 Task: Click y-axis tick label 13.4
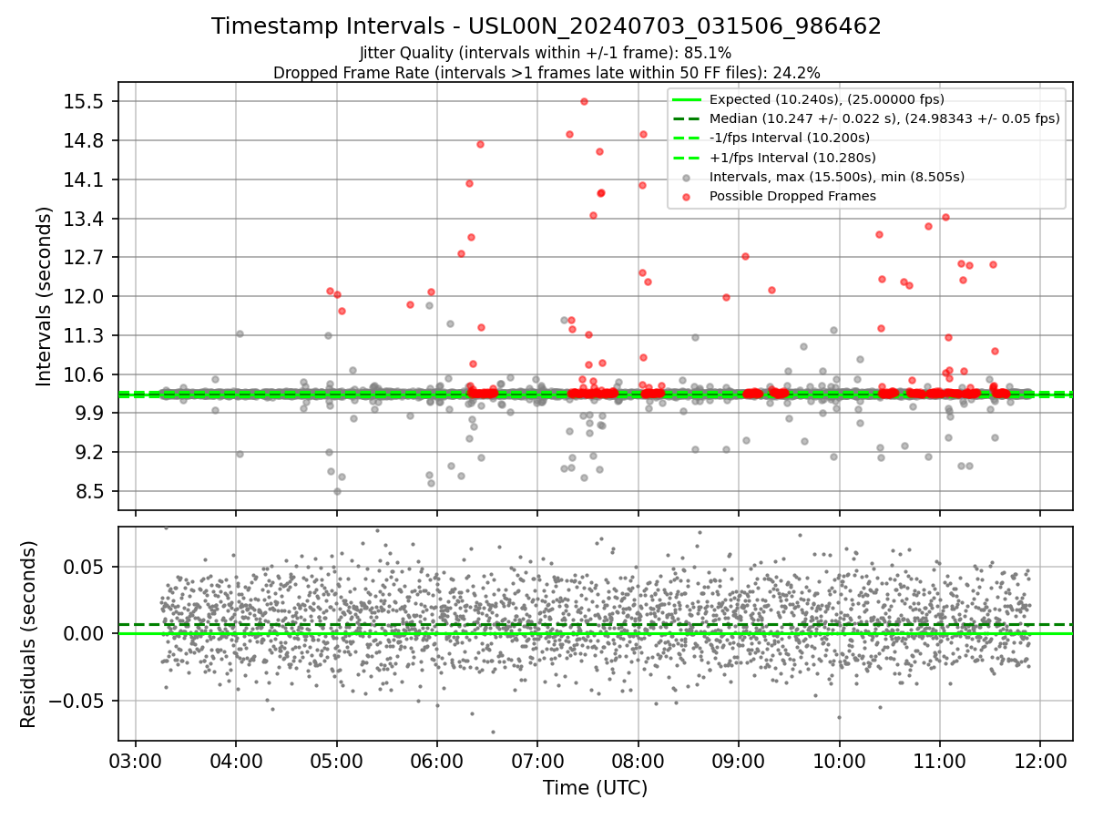click(84, 219)
